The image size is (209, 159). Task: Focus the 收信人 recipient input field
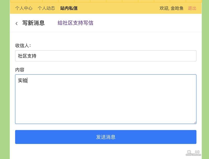(106, 56)
